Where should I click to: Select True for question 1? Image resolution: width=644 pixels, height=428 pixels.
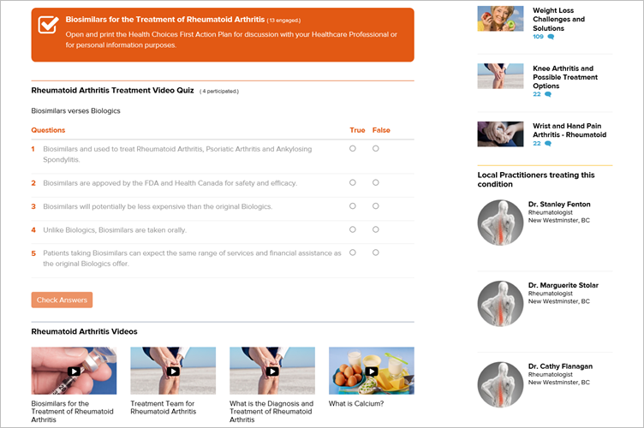pyautogui.click(x=352, y=149)
